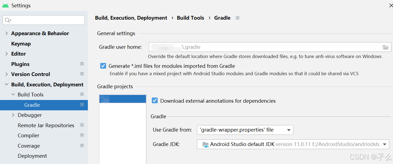Click the search magnifier icon

coord(8,20)
